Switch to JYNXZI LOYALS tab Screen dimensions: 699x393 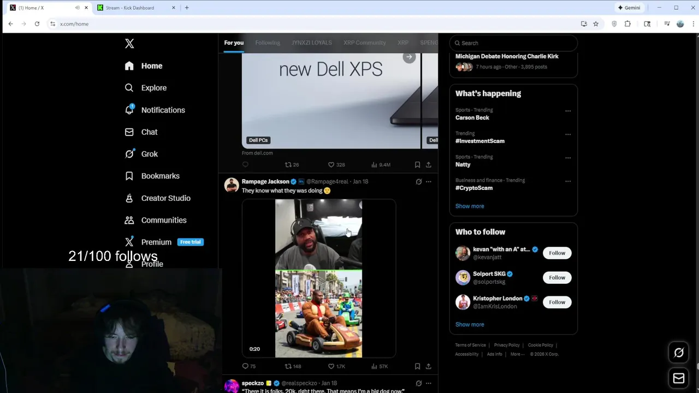312,43
